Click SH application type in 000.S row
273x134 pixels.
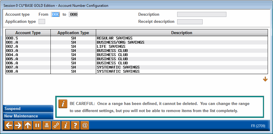[73, 38]
